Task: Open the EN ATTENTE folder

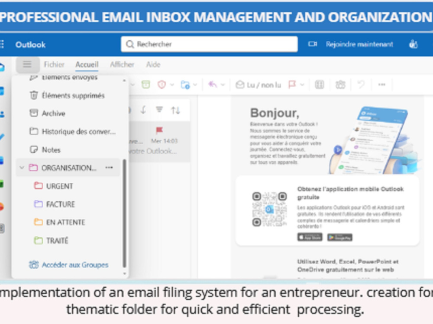Action: click(69, 222)
